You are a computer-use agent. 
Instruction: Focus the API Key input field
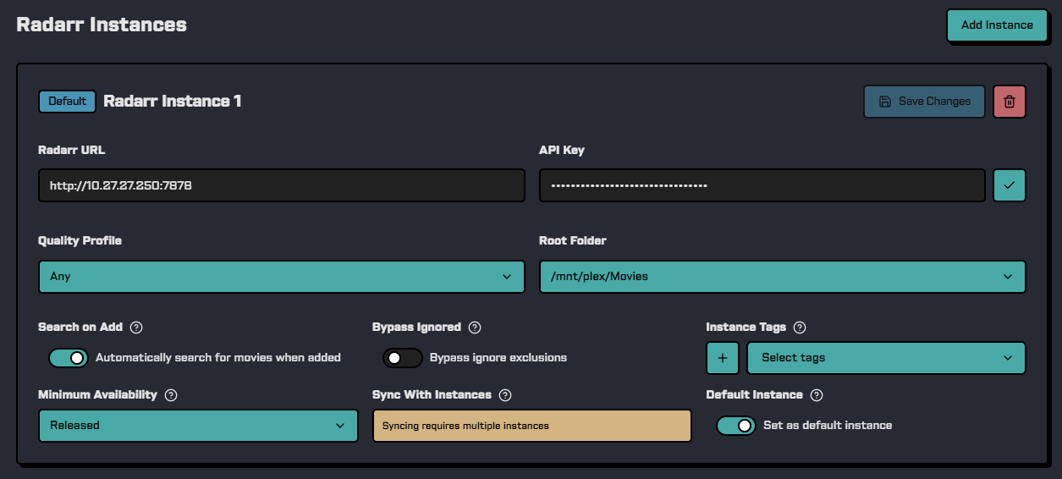[x=762, y=185]
